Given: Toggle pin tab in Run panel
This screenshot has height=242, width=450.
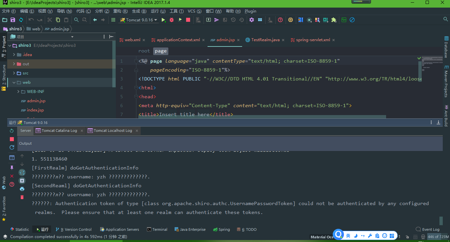Looking at the screenshot, I should [12, 168].
